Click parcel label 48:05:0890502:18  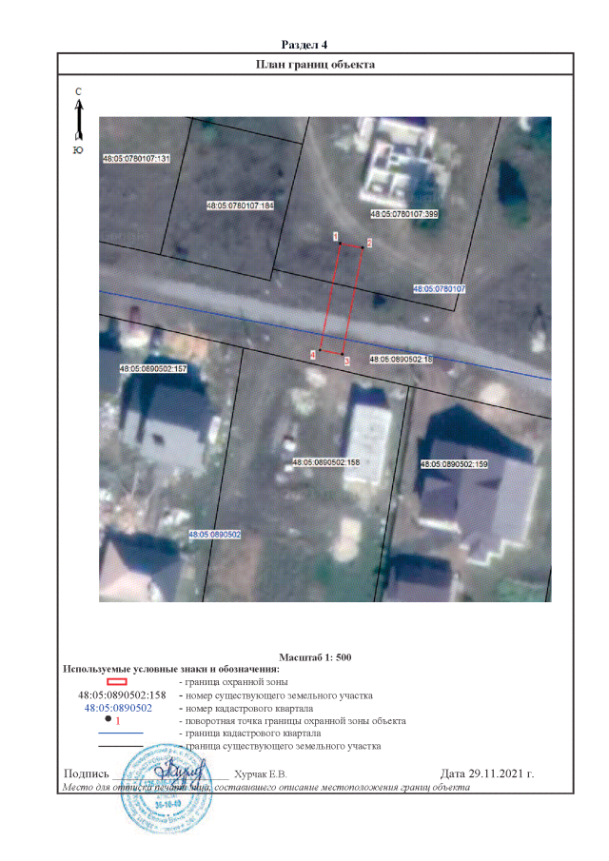coord(400,360)
